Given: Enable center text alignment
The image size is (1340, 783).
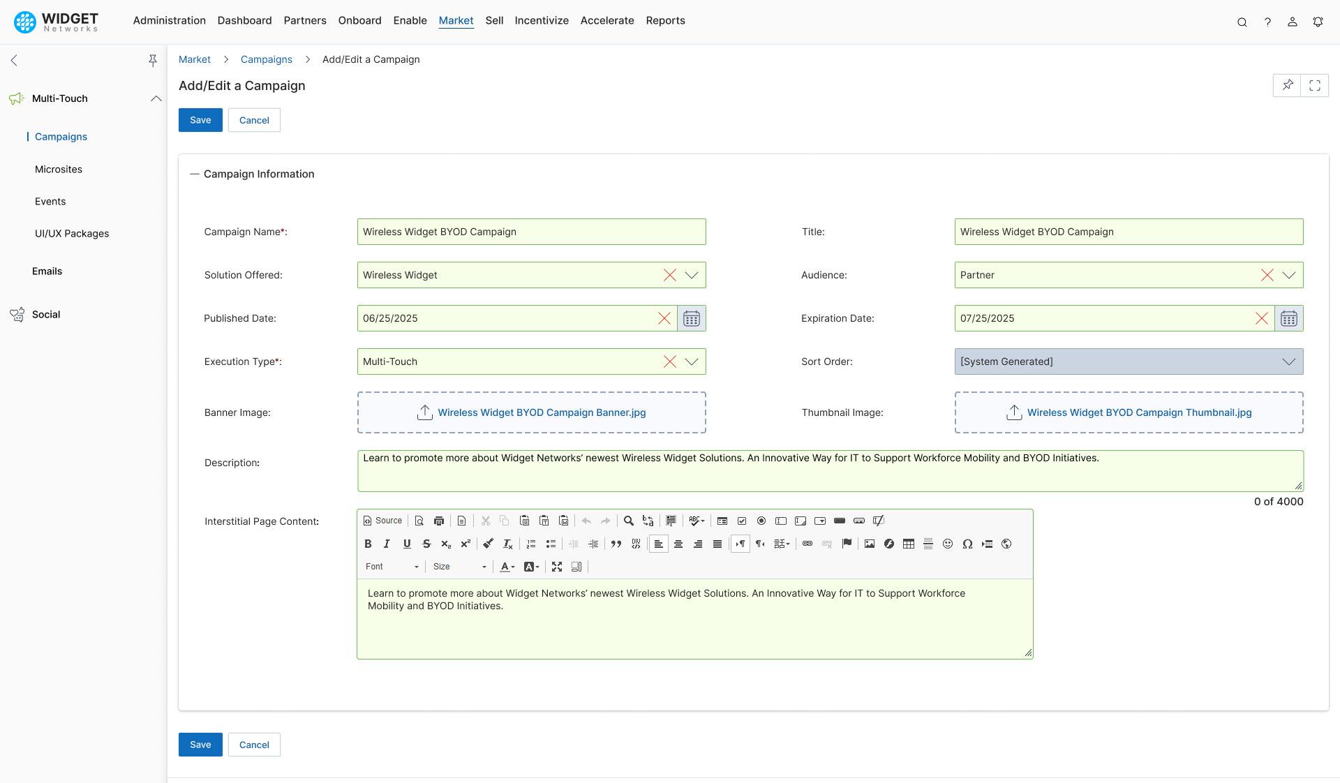Looking at the screenshot, I should click(678, 544).
